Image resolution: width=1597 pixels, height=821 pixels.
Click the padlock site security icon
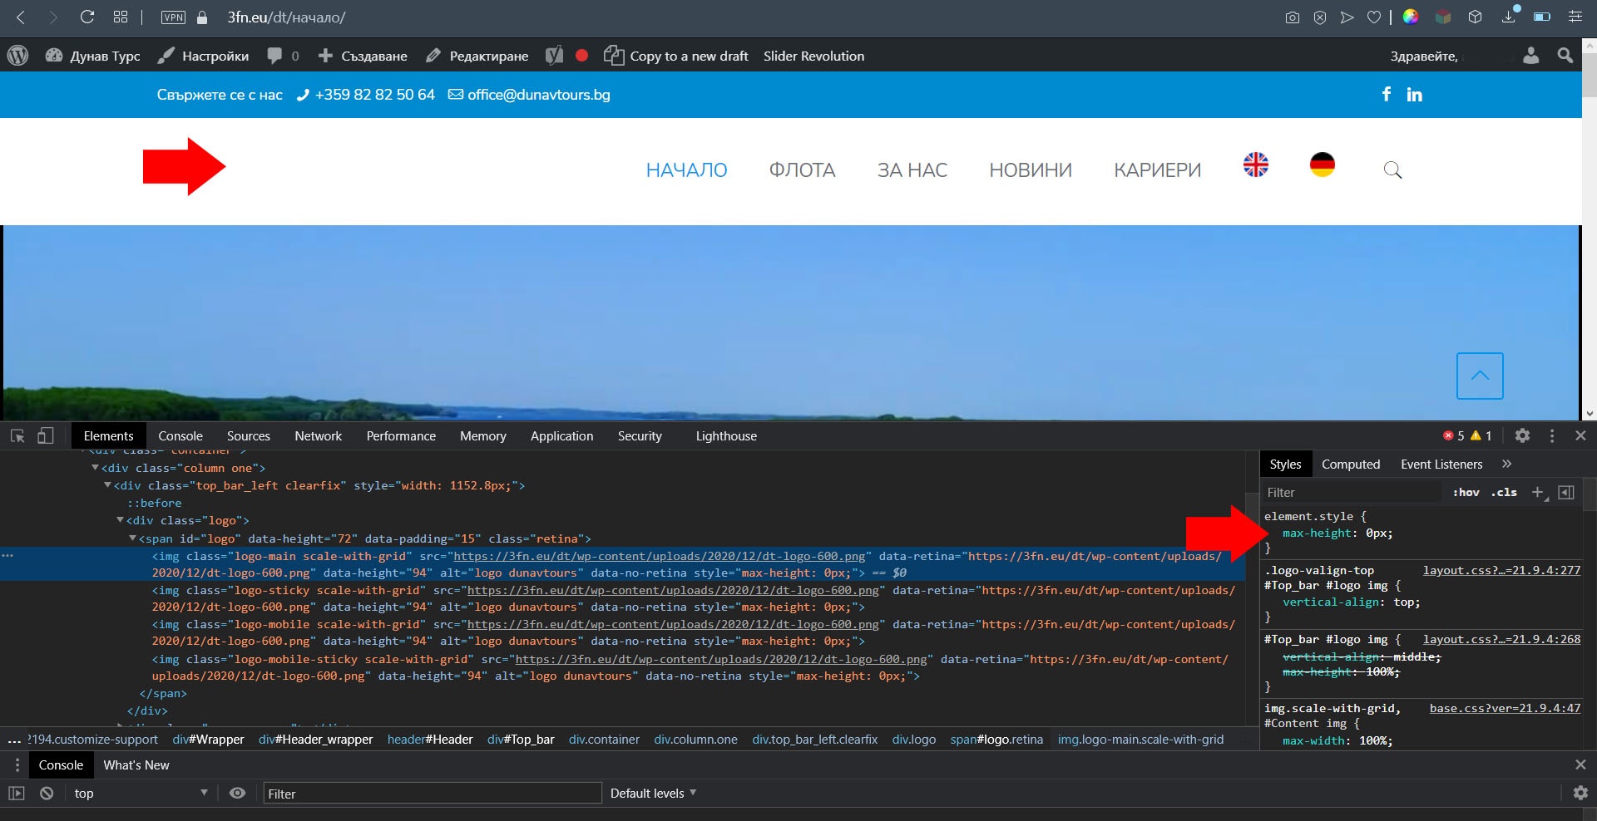pos(201,17)
